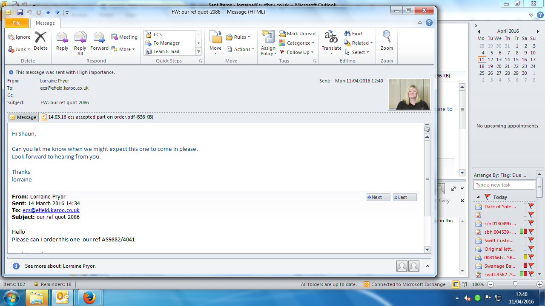The width and height of the screenshot is (545, 306).
Task: Run the Team E-mail quick step
Action: click(x=169, y=51)
